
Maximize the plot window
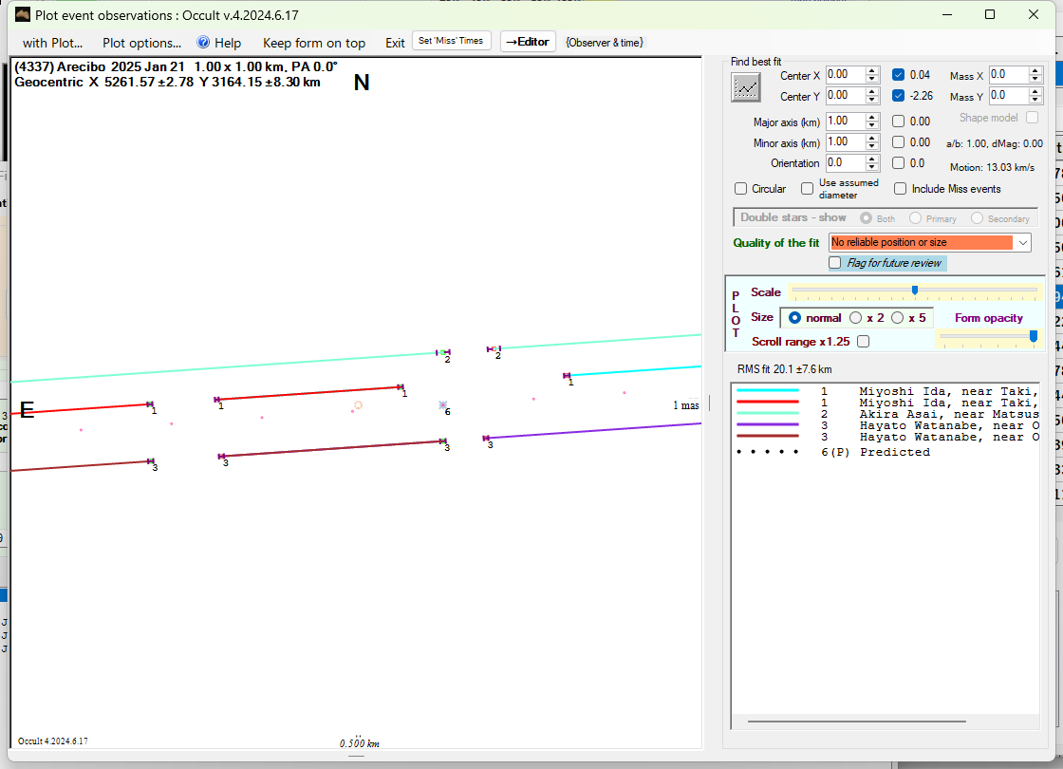click(990, 14)
